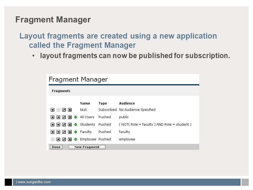The image size is (253, 190).
Task: Click the 'public' audience cell
Action: 124,117
